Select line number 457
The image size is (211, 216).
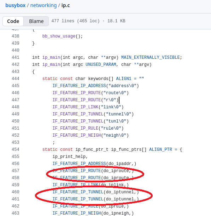(x=16, y=171)
